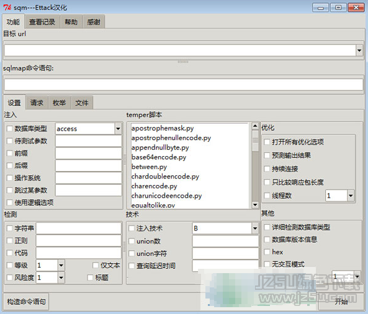Enable the 查询延迟时间 checkbox

click(x=132, y=266)
